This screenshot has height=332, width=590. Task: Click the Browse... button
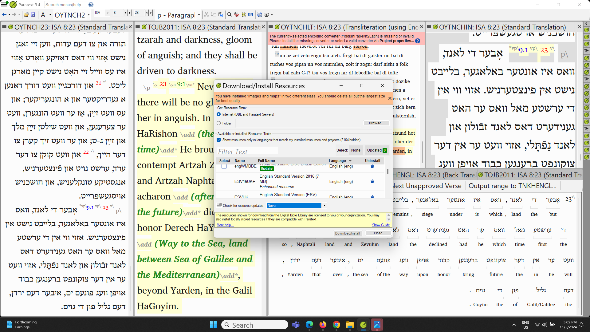(376, 123)
